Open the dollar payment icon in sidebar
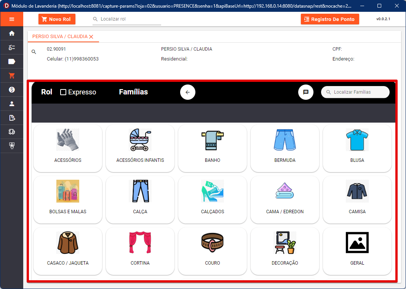The width and height of the screenshot is (406, 289). 12,89
